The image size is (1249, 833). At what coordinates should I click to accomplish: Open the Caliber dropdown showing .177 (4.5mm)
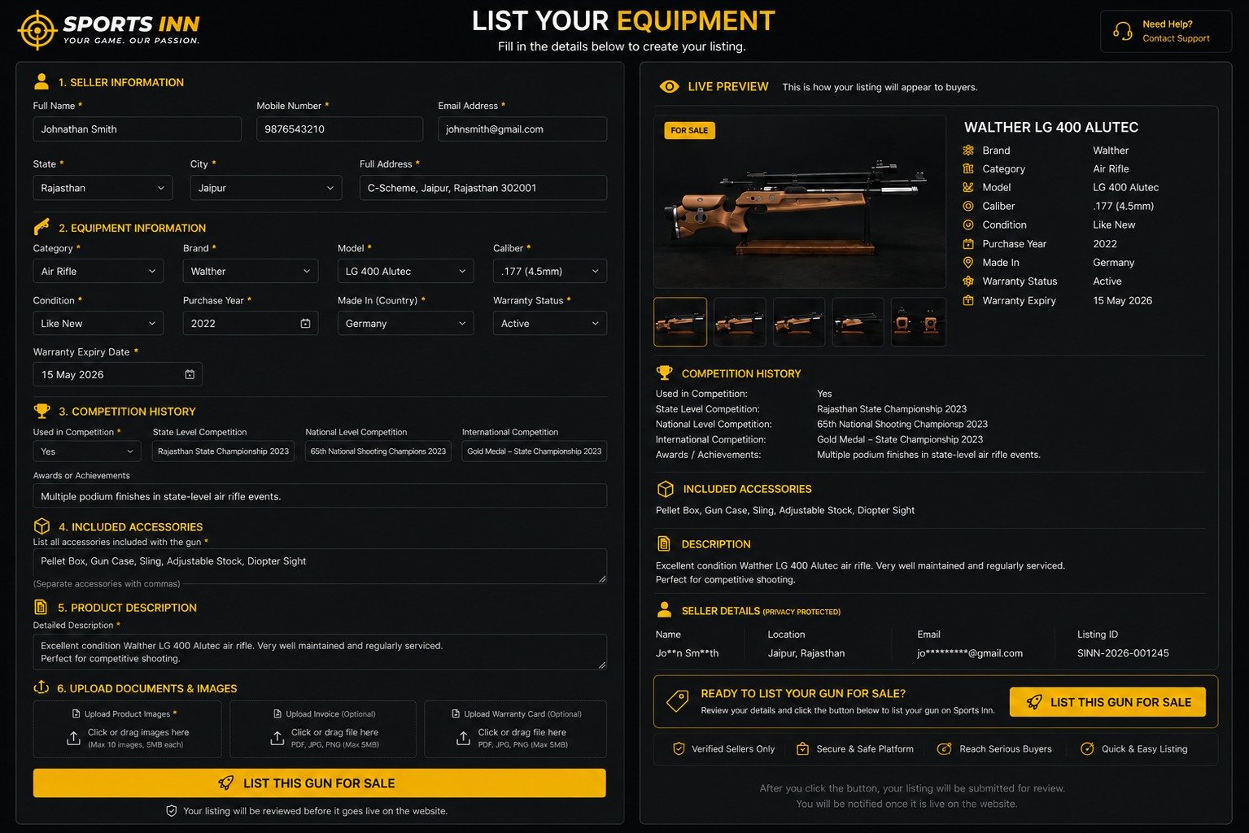(550, 271)
